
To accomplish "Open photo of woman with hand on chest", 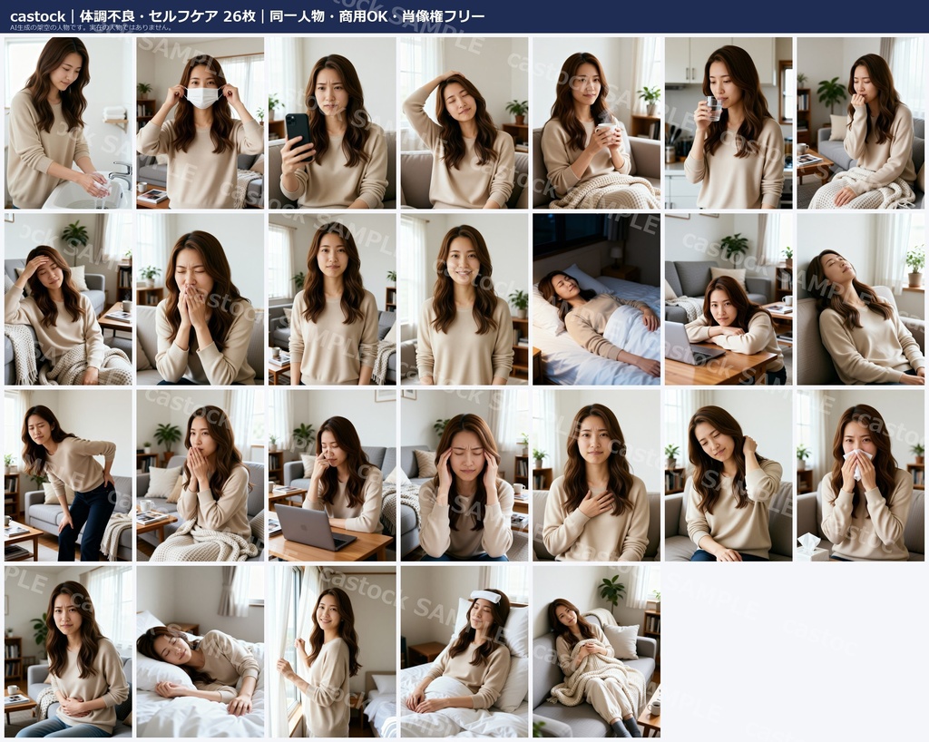I will click(596, 475).
